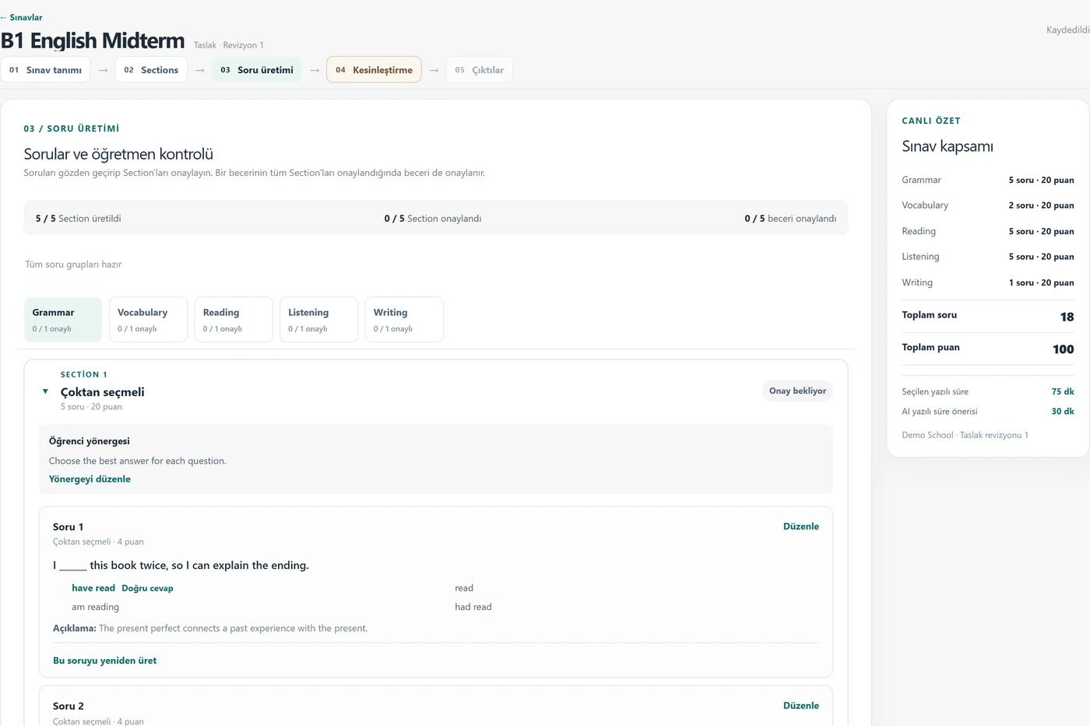
Task: Open step 01 Sınav tanımı
Action: tap(45, 69)
